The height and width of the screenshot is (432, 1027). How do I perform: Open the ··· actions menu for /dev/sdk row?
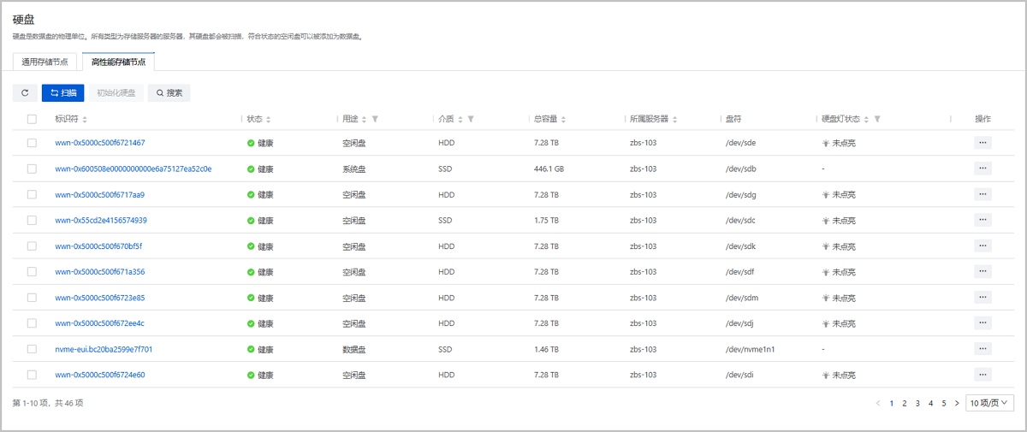(982, 246)
